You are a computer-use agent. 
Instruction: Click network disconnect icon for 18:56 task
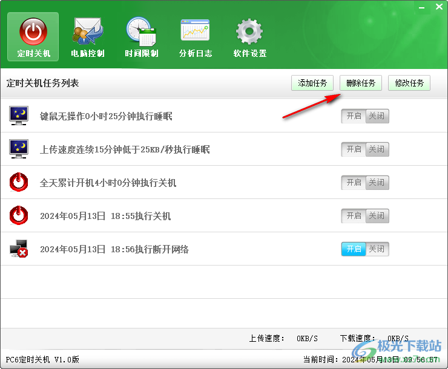[x=19, y=249]
